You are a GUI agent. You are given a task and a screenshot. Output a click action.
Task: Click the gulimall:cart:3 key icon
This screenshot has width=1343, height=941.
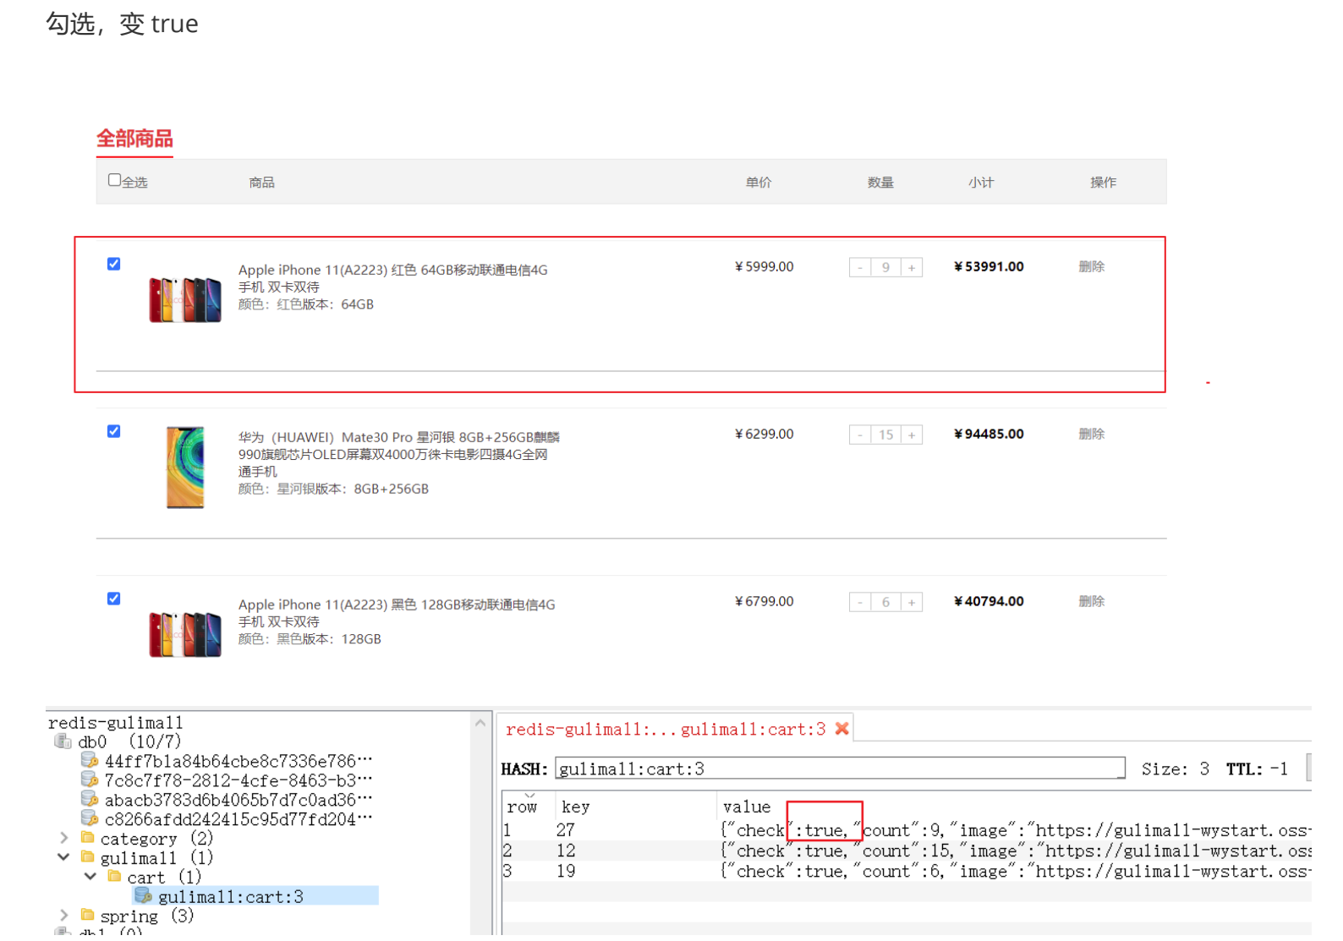143,896
